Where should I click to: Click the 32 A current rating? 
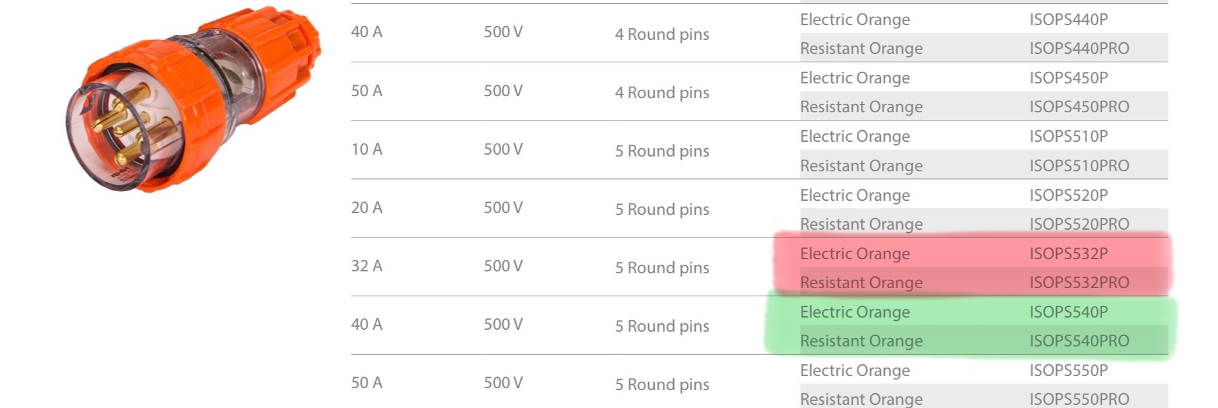[x=367, y=266]
